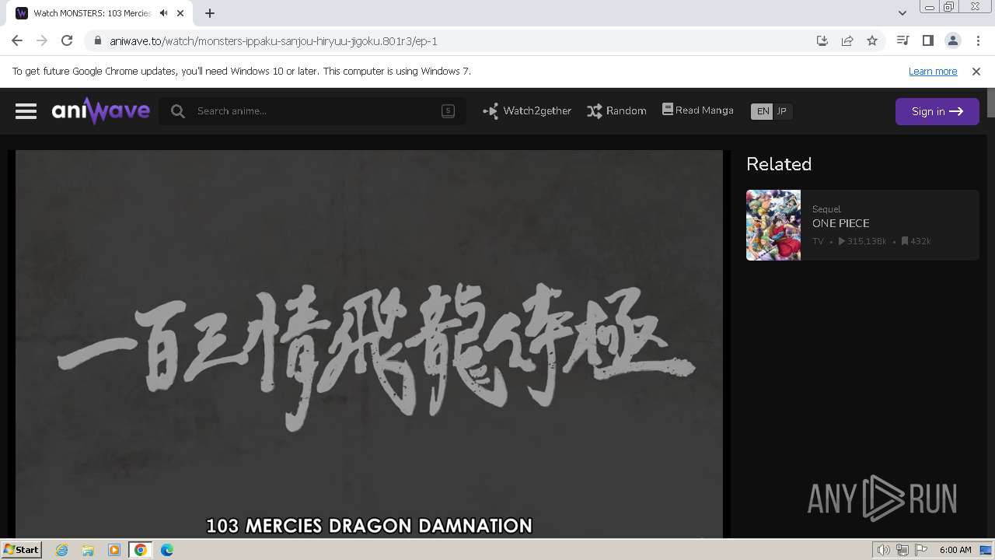The height and width of the screenshot is (560, 995).
Task: Open Windows Media Player from taskbar
Action: (114, 550)
